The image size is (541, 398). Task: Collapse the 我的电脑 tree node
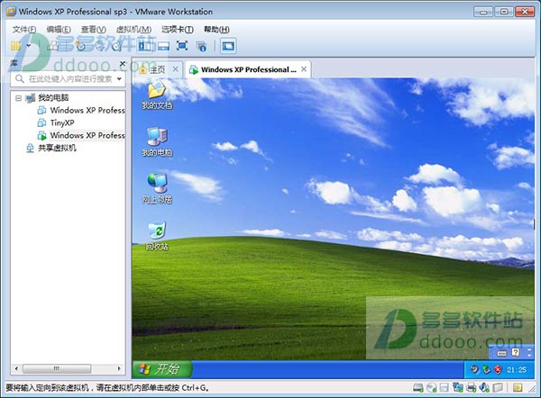pos(18,98)
